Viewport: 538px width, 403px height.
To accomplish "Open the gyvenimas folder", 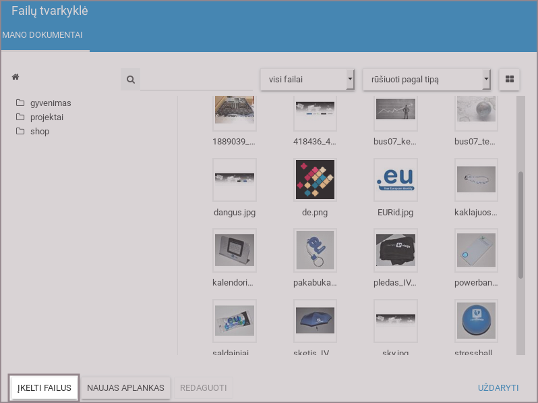I will tap(50, 103).
